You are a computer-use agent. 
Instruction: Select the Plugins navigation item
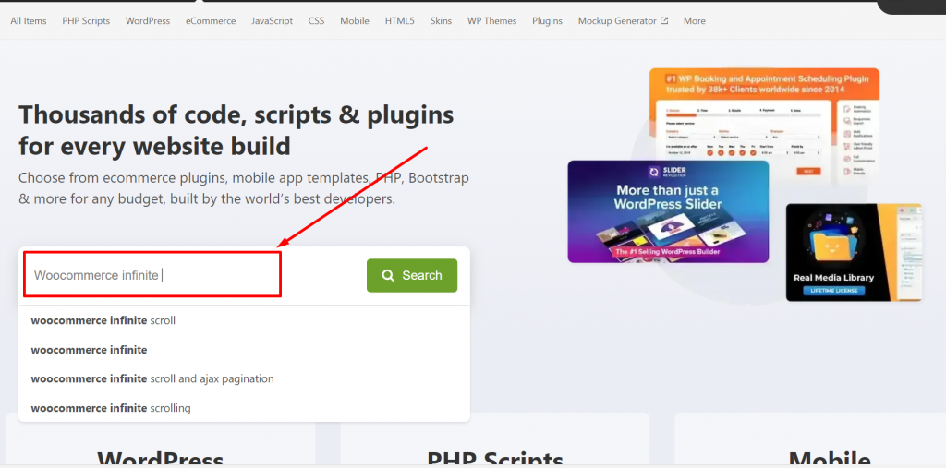click(547, 20)
